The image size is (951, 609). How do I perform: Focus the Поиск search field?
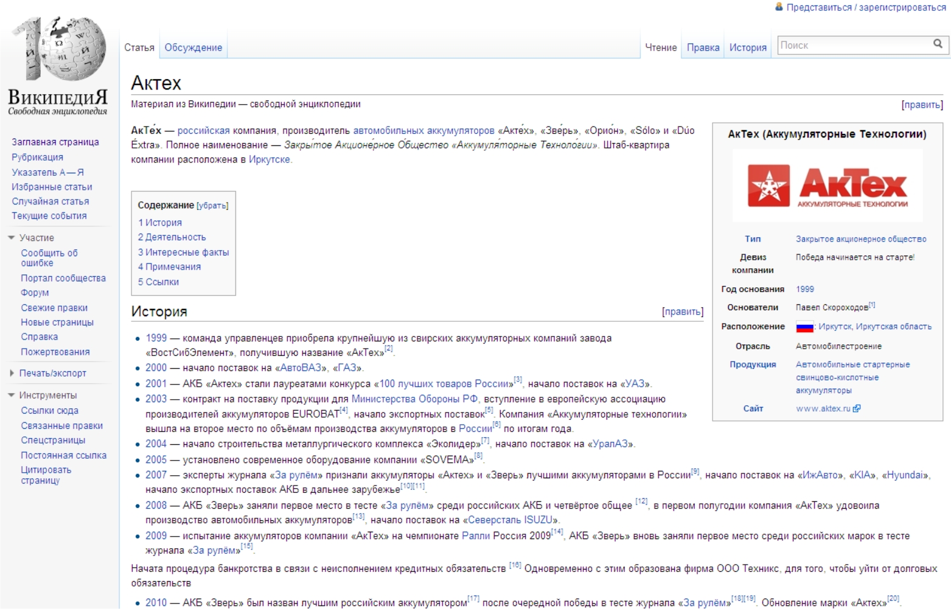pos(855,45)
